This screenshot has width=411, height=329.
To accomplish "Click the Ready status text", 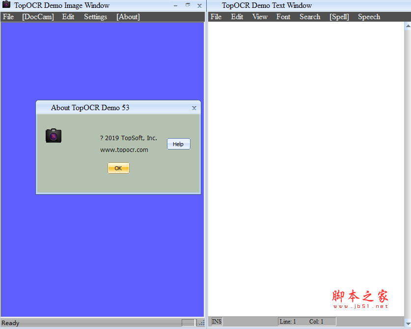I will 10,323.
